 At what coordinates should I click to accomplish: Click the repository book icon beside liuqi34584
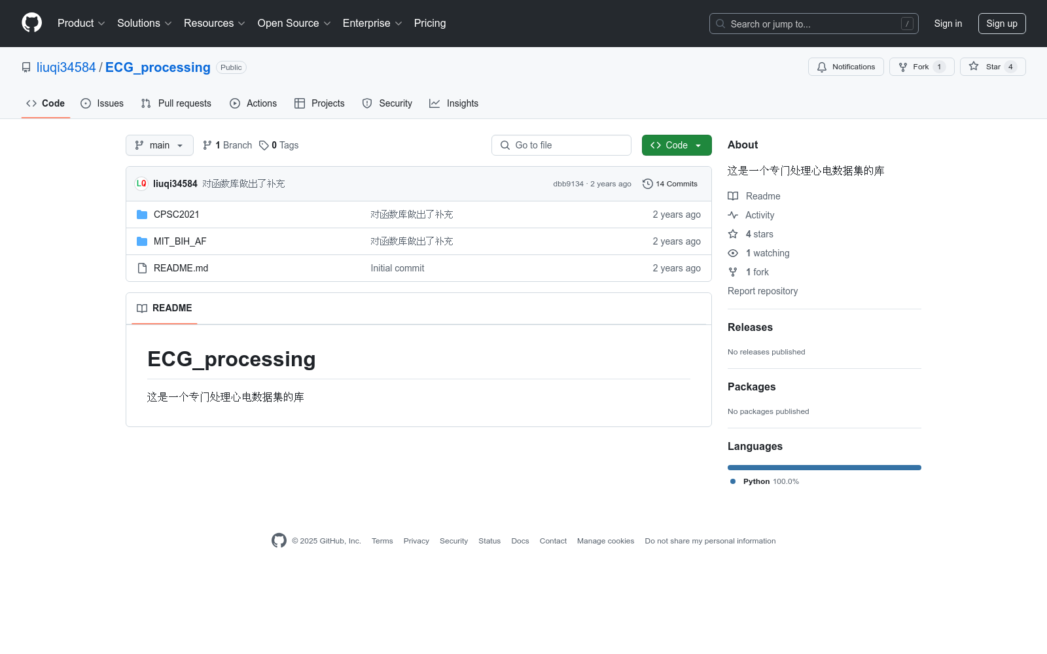(x=26, y=67)
